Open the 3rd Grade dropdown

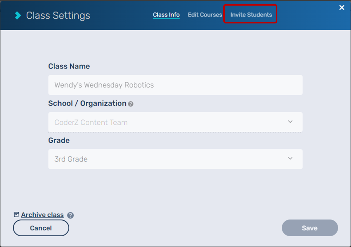coord(171,159)
